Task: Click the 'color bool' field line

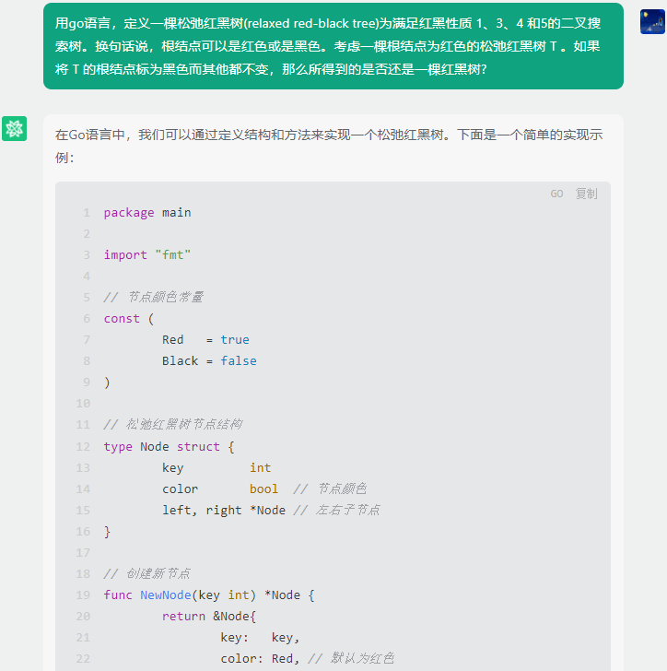Action: pyautogui.click(x=220, y=489)
